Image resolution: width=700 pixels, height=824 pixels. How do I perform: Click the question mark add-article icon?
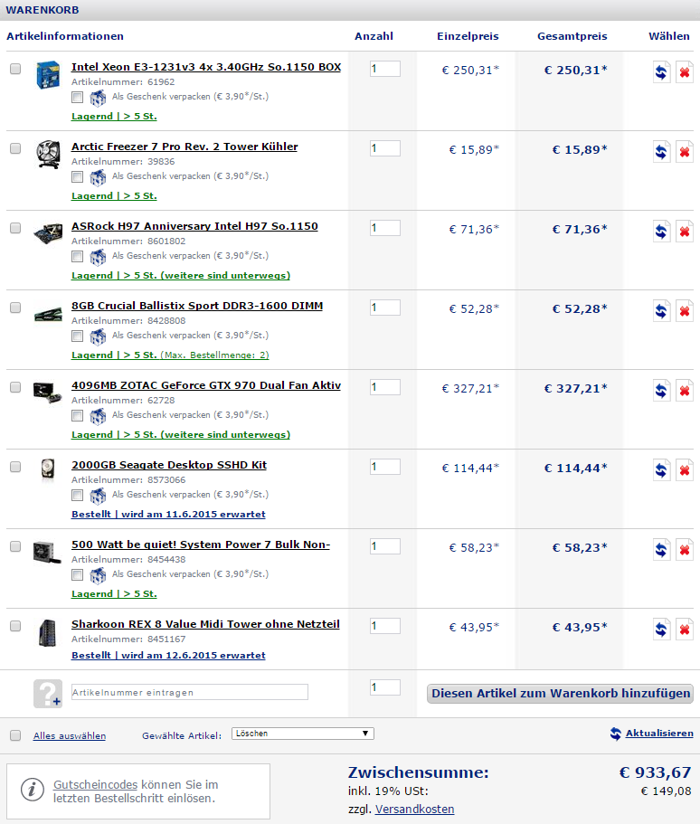click(x=48, y=694)
